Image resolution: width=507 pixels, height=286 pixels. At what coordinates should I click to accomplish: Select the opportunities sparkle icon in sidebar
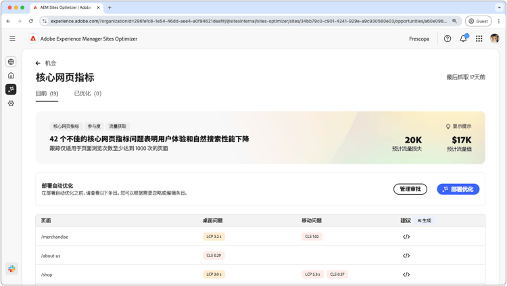11,89
